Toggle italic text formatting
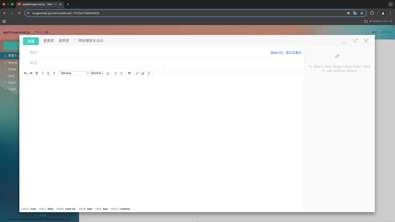 (x=42, y=73)
